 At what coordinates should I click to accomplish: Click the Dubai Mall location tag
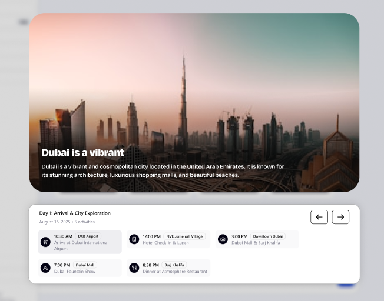coord(85,265)
